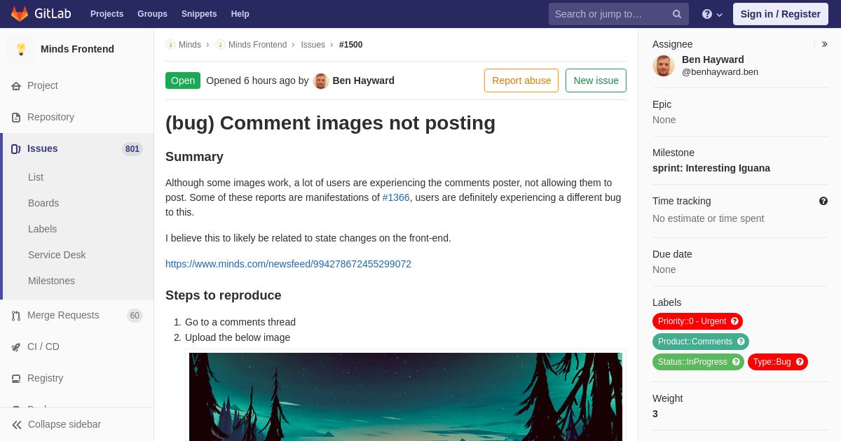The height and width of the screenshot is (441, 841).
Task: Click the Merge Requests icon in sidebar
Action: click(x=16, y=315)
